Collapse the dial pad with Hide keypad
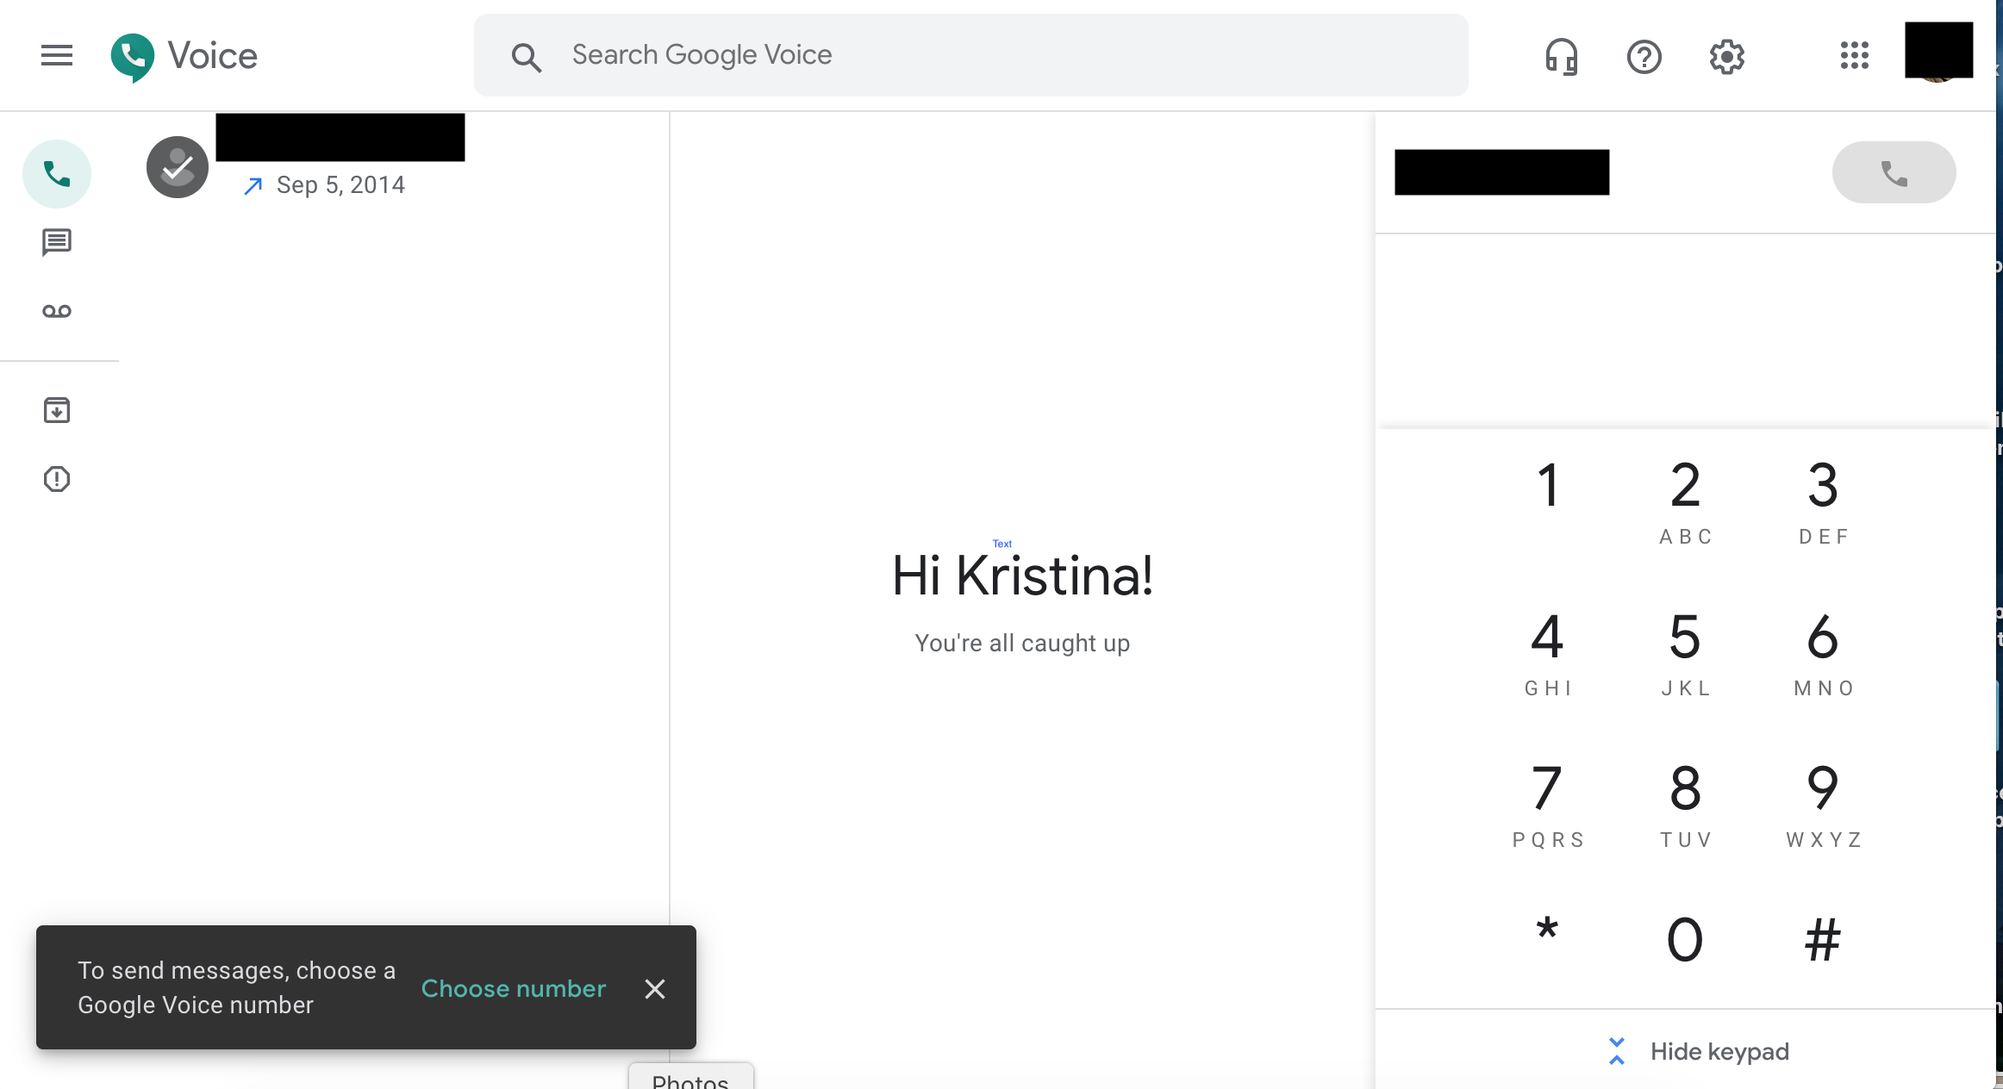 click(1697, 1051)
